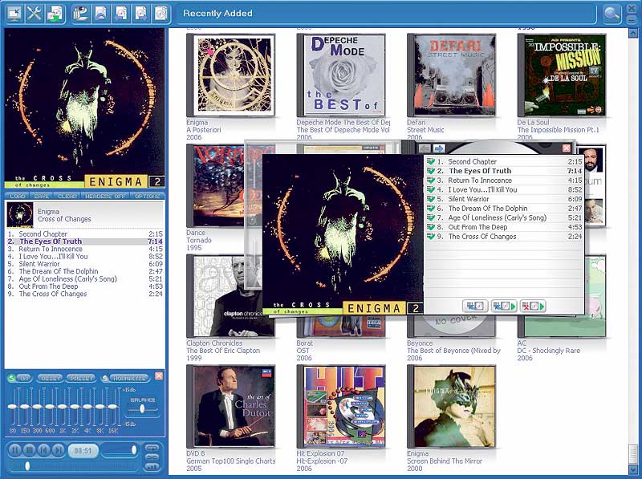Click the blue forward arrow in album popup
642x479 pixels.
click(439, 148)
